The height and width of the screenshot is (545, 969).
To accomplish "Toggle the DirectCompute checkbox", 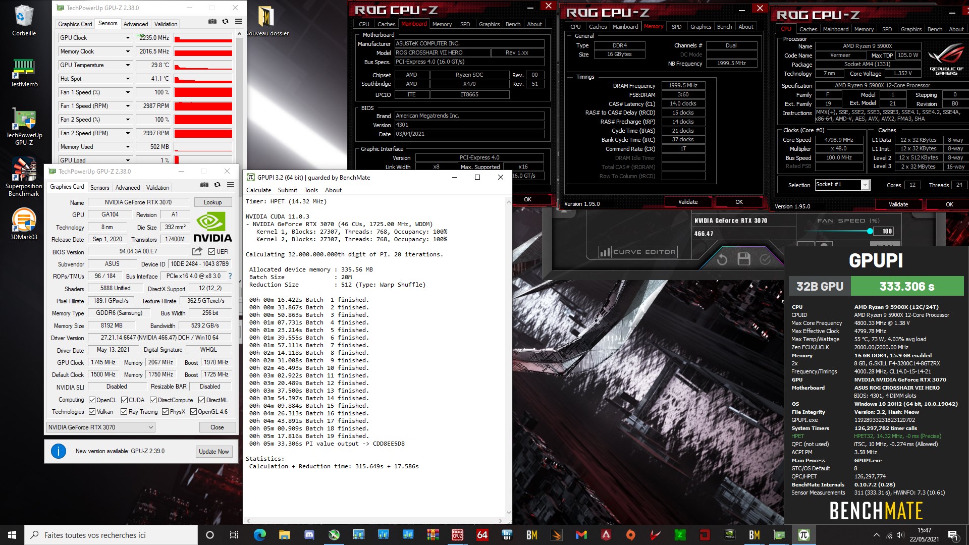I will [x=153, y=400].
